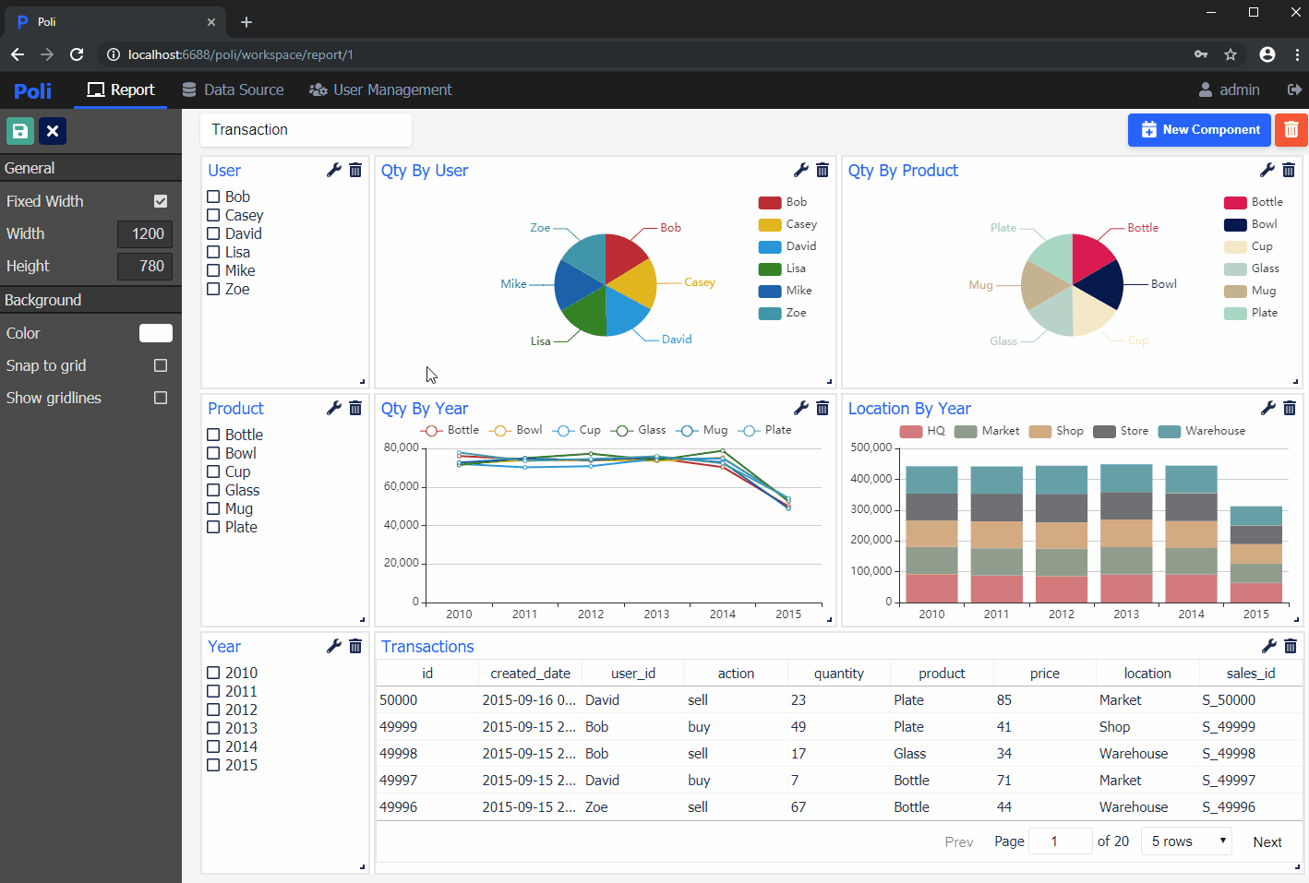
Task: Open wrench settings for Qty By User
Action: click(x=800, y=170)
